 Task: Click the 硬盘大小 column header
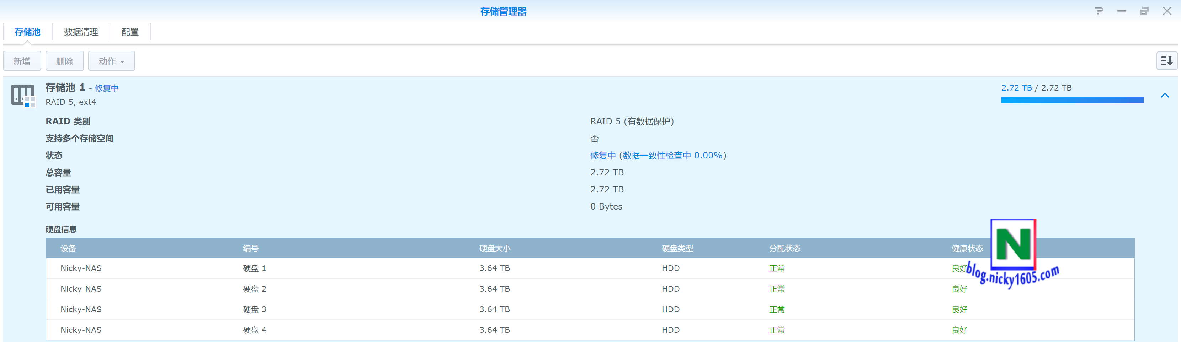[495, 249]
